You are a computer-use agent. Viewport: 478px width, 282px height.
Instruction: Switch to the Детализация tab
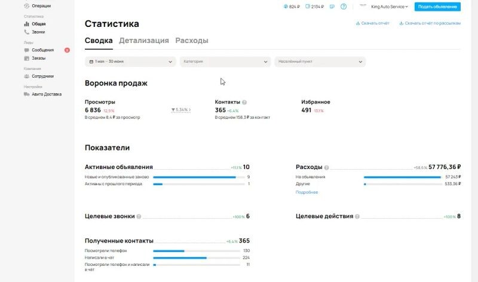pyautogui.click(x=143, y=41)
